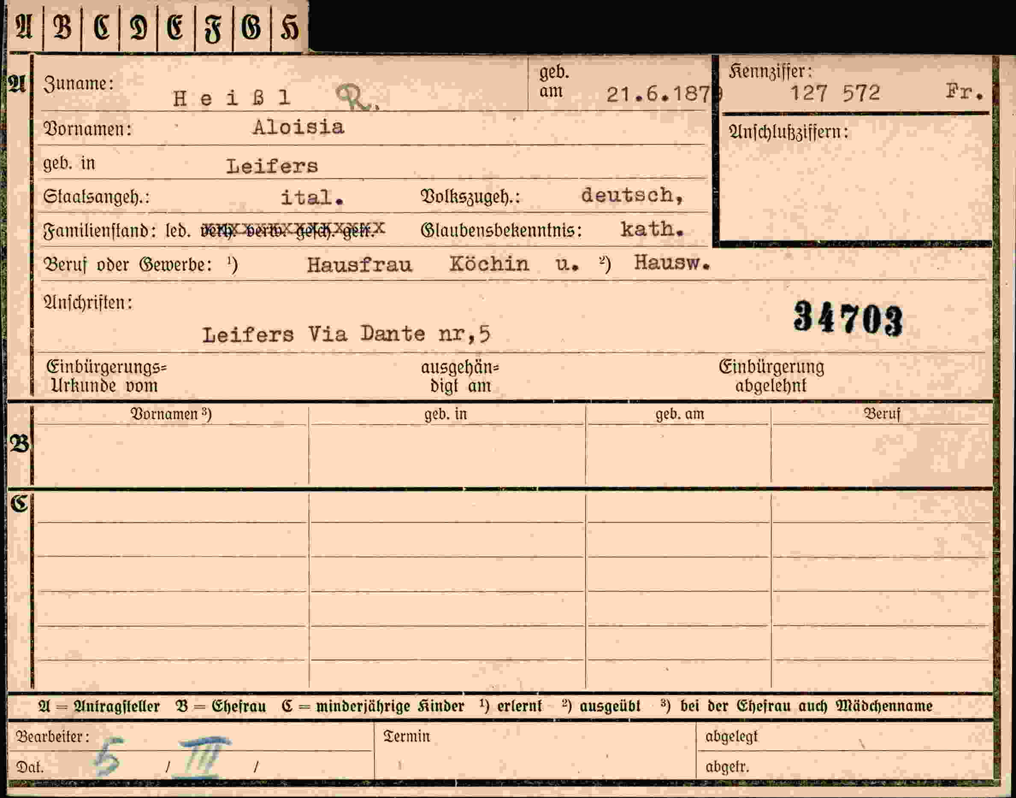Click the stamped number '34703'
This screenshot has height=798, width=1016.
[848, 319]
